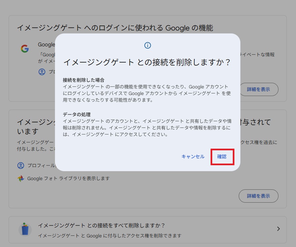296x247 pixels.
Task: Click the profile icon in the login-features card
Action: click(42, 72)
